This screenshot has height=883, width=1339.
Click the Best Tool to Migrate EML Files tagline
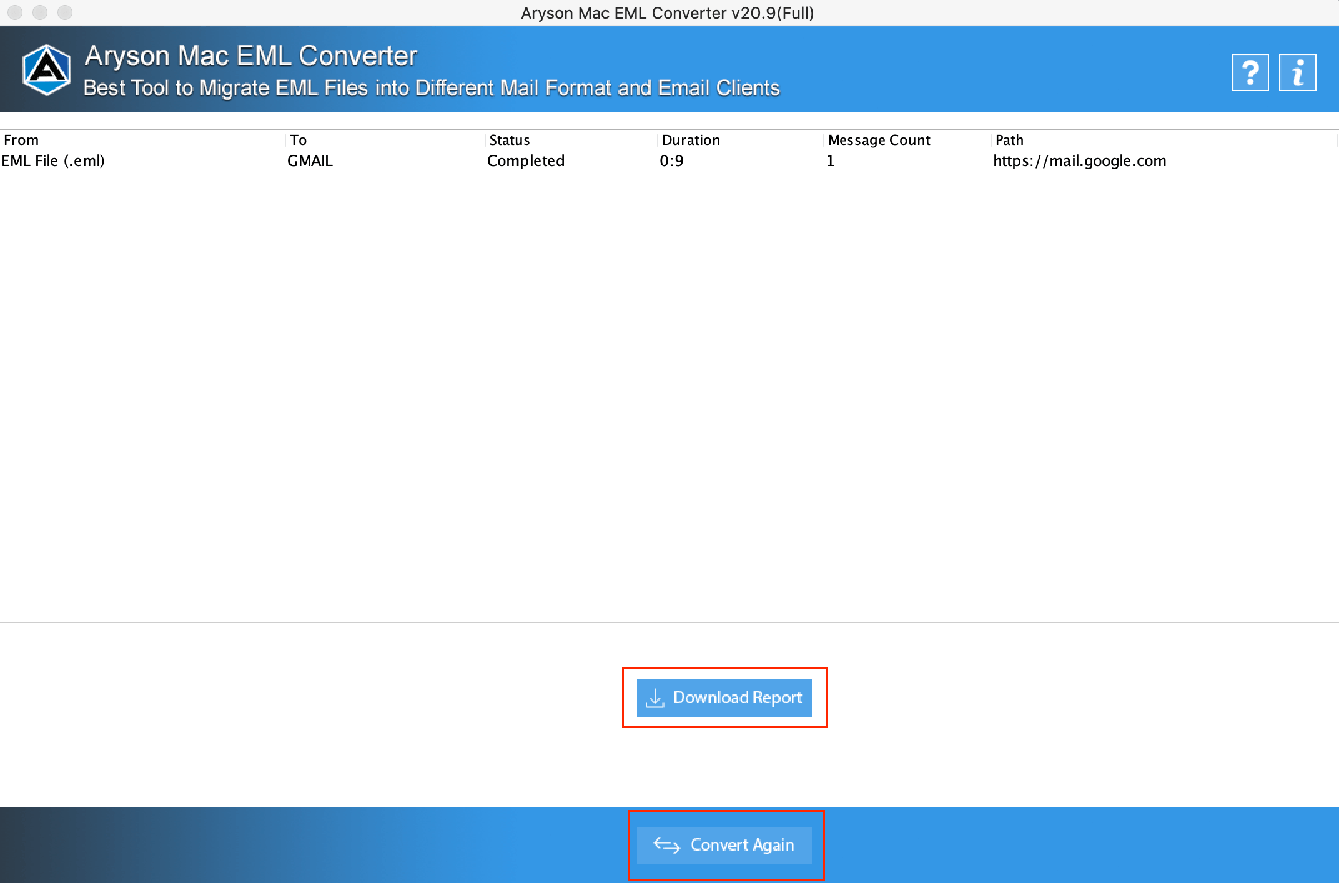click(432, 88)
